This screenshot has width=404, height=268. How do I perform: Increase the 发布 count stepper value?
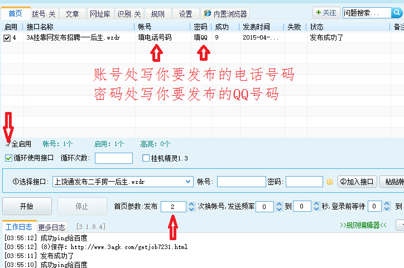pos(191,204)
